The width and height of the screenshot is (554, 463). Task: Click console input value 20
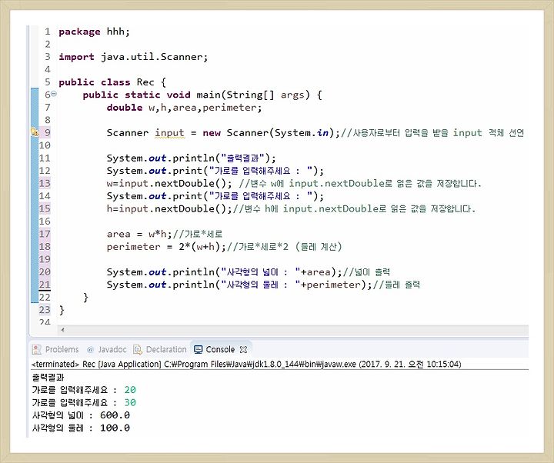click(130, 389)
